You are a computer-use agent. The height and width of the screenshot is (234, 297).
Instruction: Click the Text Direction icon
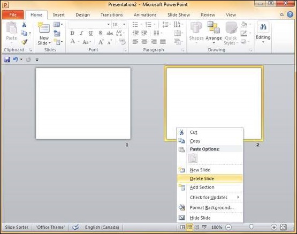(177, 24)
